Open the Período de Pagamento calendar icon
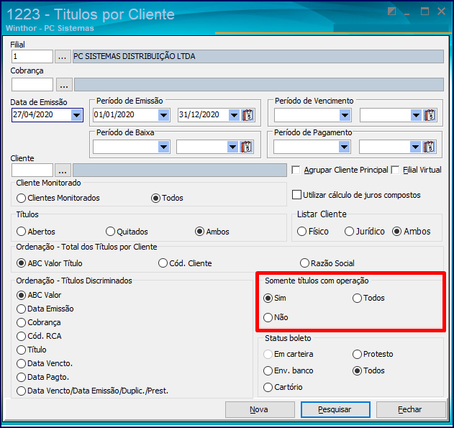The width and height of the screenshot is (454, 428). coord(429,147)
